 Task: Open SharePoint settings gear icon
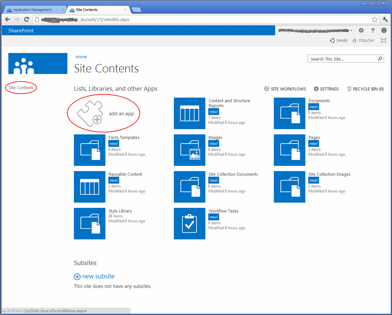[x=361, y=31]
